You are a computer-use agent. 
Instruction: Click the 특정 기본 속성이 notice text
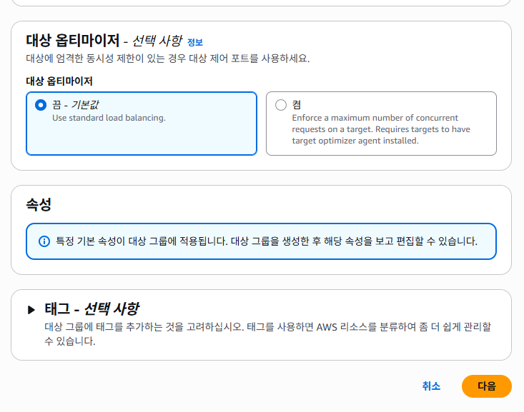pyautogui.click(x=267, y=241)
